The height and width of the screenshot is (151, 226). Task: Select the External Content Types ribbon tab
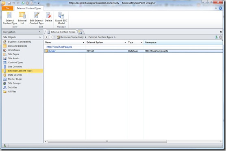pyautogui.click(x=29, y=9)
